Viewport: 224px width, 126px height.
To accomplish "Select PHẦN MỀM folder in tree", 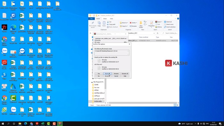I will click(x=98, y=101).
